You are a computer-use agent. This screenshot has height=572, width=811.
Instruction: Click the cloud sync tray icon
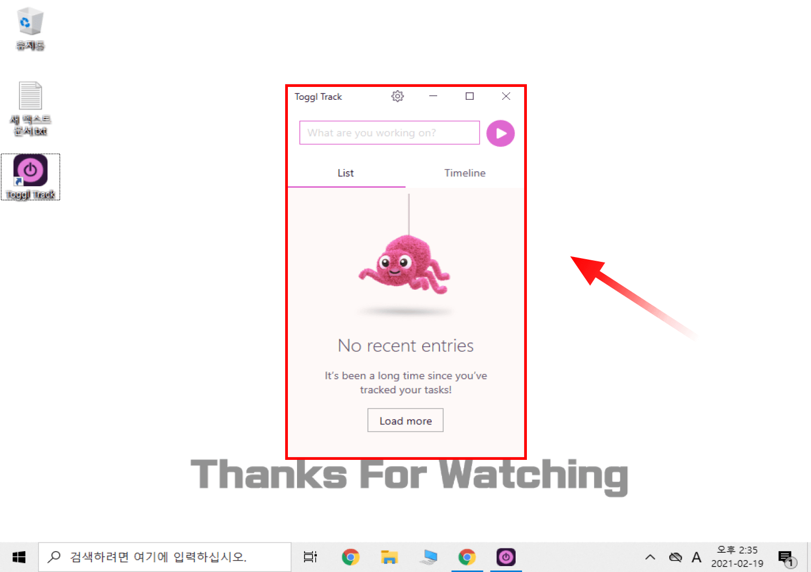(675, 558)
